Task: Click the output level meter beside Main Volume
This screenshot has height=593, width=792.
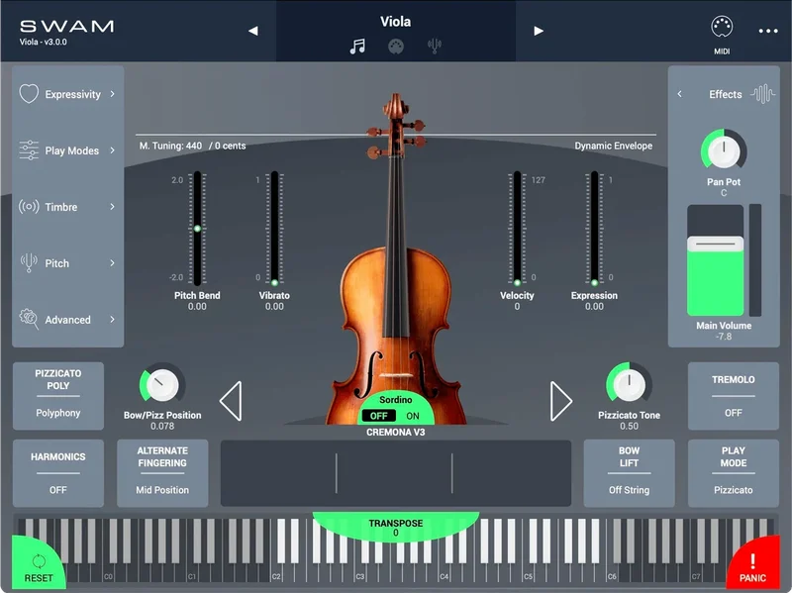Action: click(754, 260)
